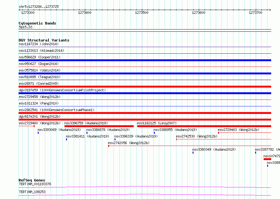Open the esv2742056 (Wong2012b) variant

point(129,143)
